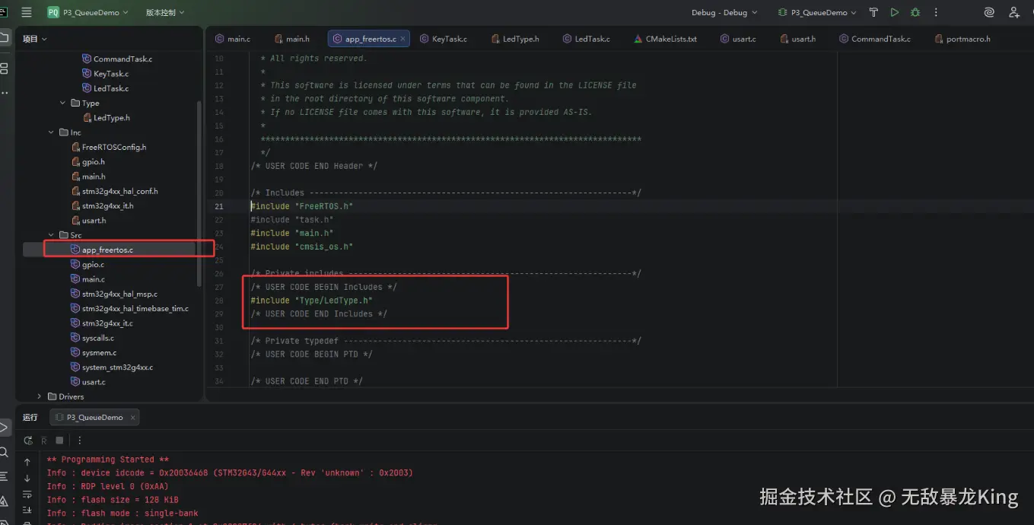Select LedTask.c in project tree
Viewport: 1034px width, 525px height.
tap(105, 88)
